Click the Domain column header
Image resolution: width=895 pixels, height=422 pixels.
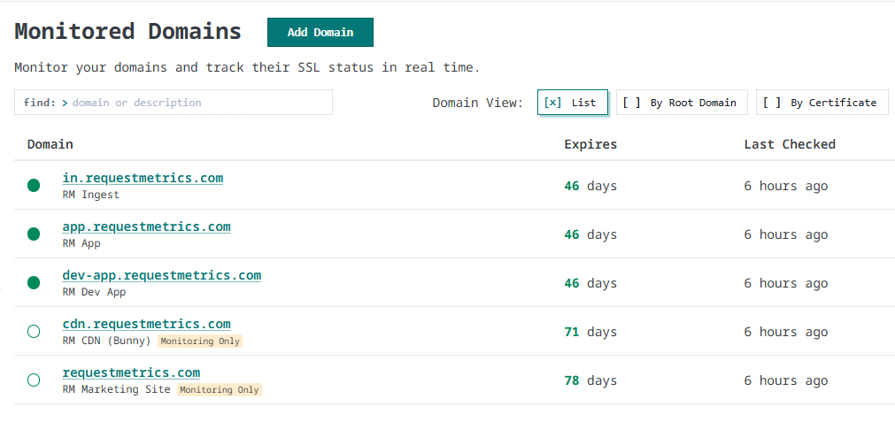tap(50, 144)
